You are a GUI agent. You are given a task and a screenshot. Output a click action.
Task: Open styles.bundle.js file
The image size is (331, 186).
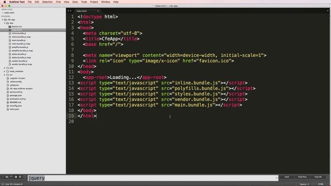point(19,54)
